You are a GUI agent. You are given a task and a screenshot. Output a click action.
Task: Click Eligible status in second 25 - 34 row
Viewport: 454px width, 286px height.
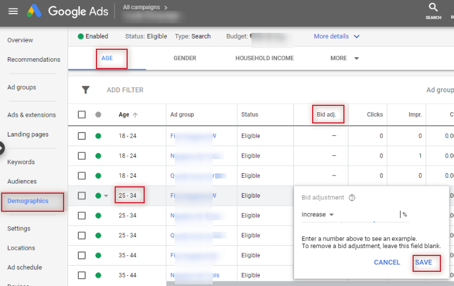coord(250,216)
